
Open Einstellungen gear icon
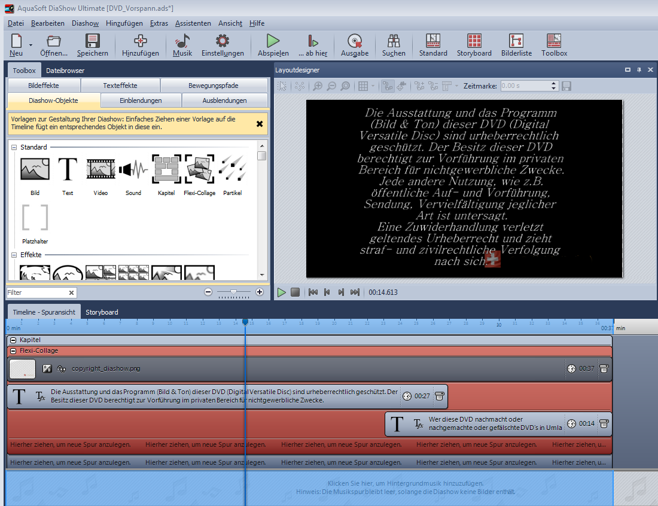point(223,41)
